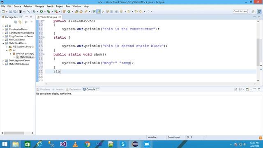The image size is (263, 148).
Task: Click Package Explorer horizontal scrollbar thumb
Action: point(14,133)
